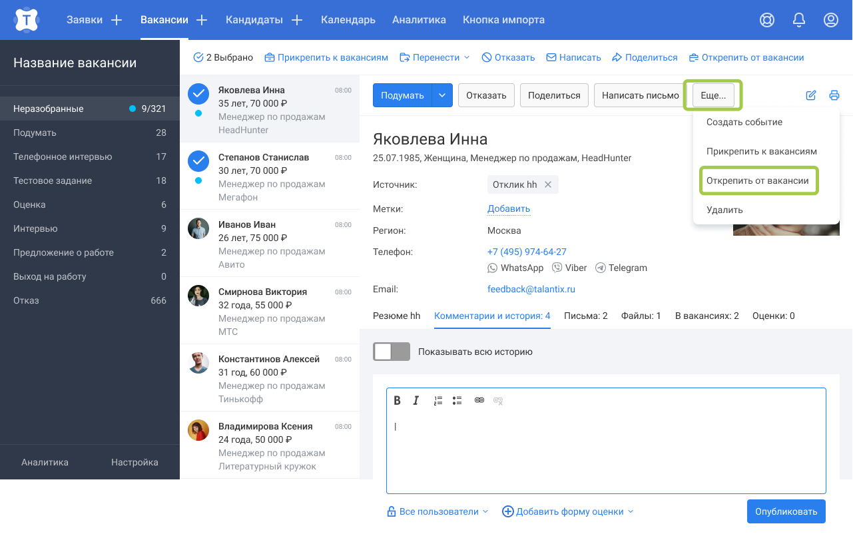Click Поделиться in the top bulk toolbar
The height and width of the screenshot is (550, 853).
point(645,57)
